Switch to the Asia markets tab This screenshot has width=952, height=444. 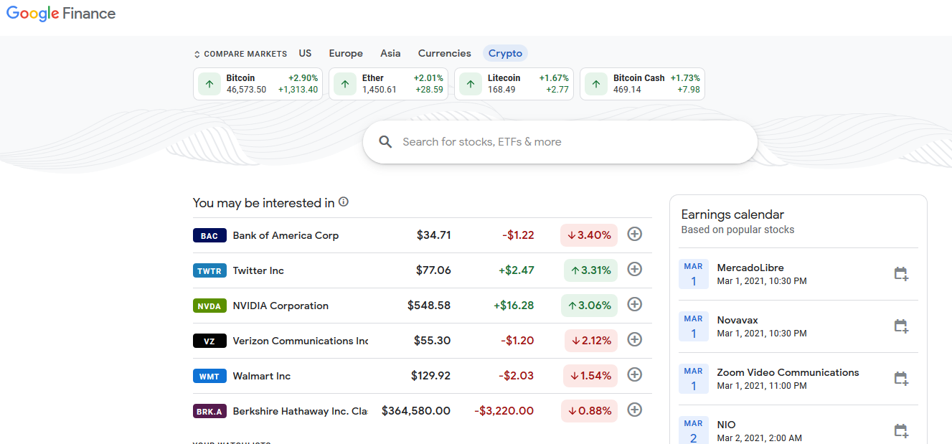(x=390, y=53)
